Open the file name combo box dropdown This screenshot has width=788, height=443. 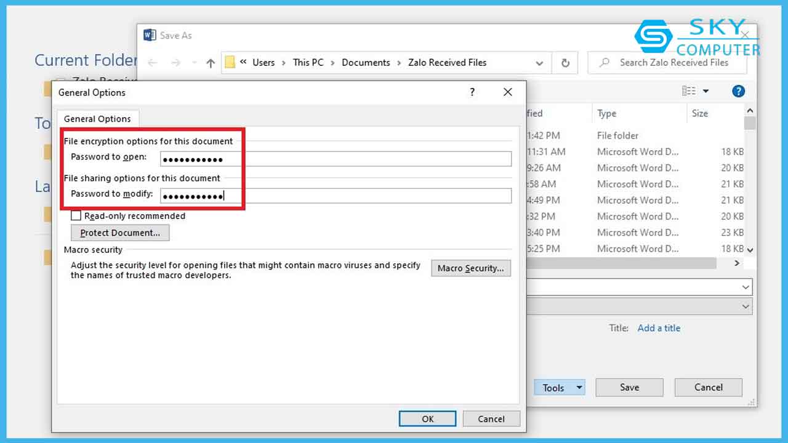[746, 287]
